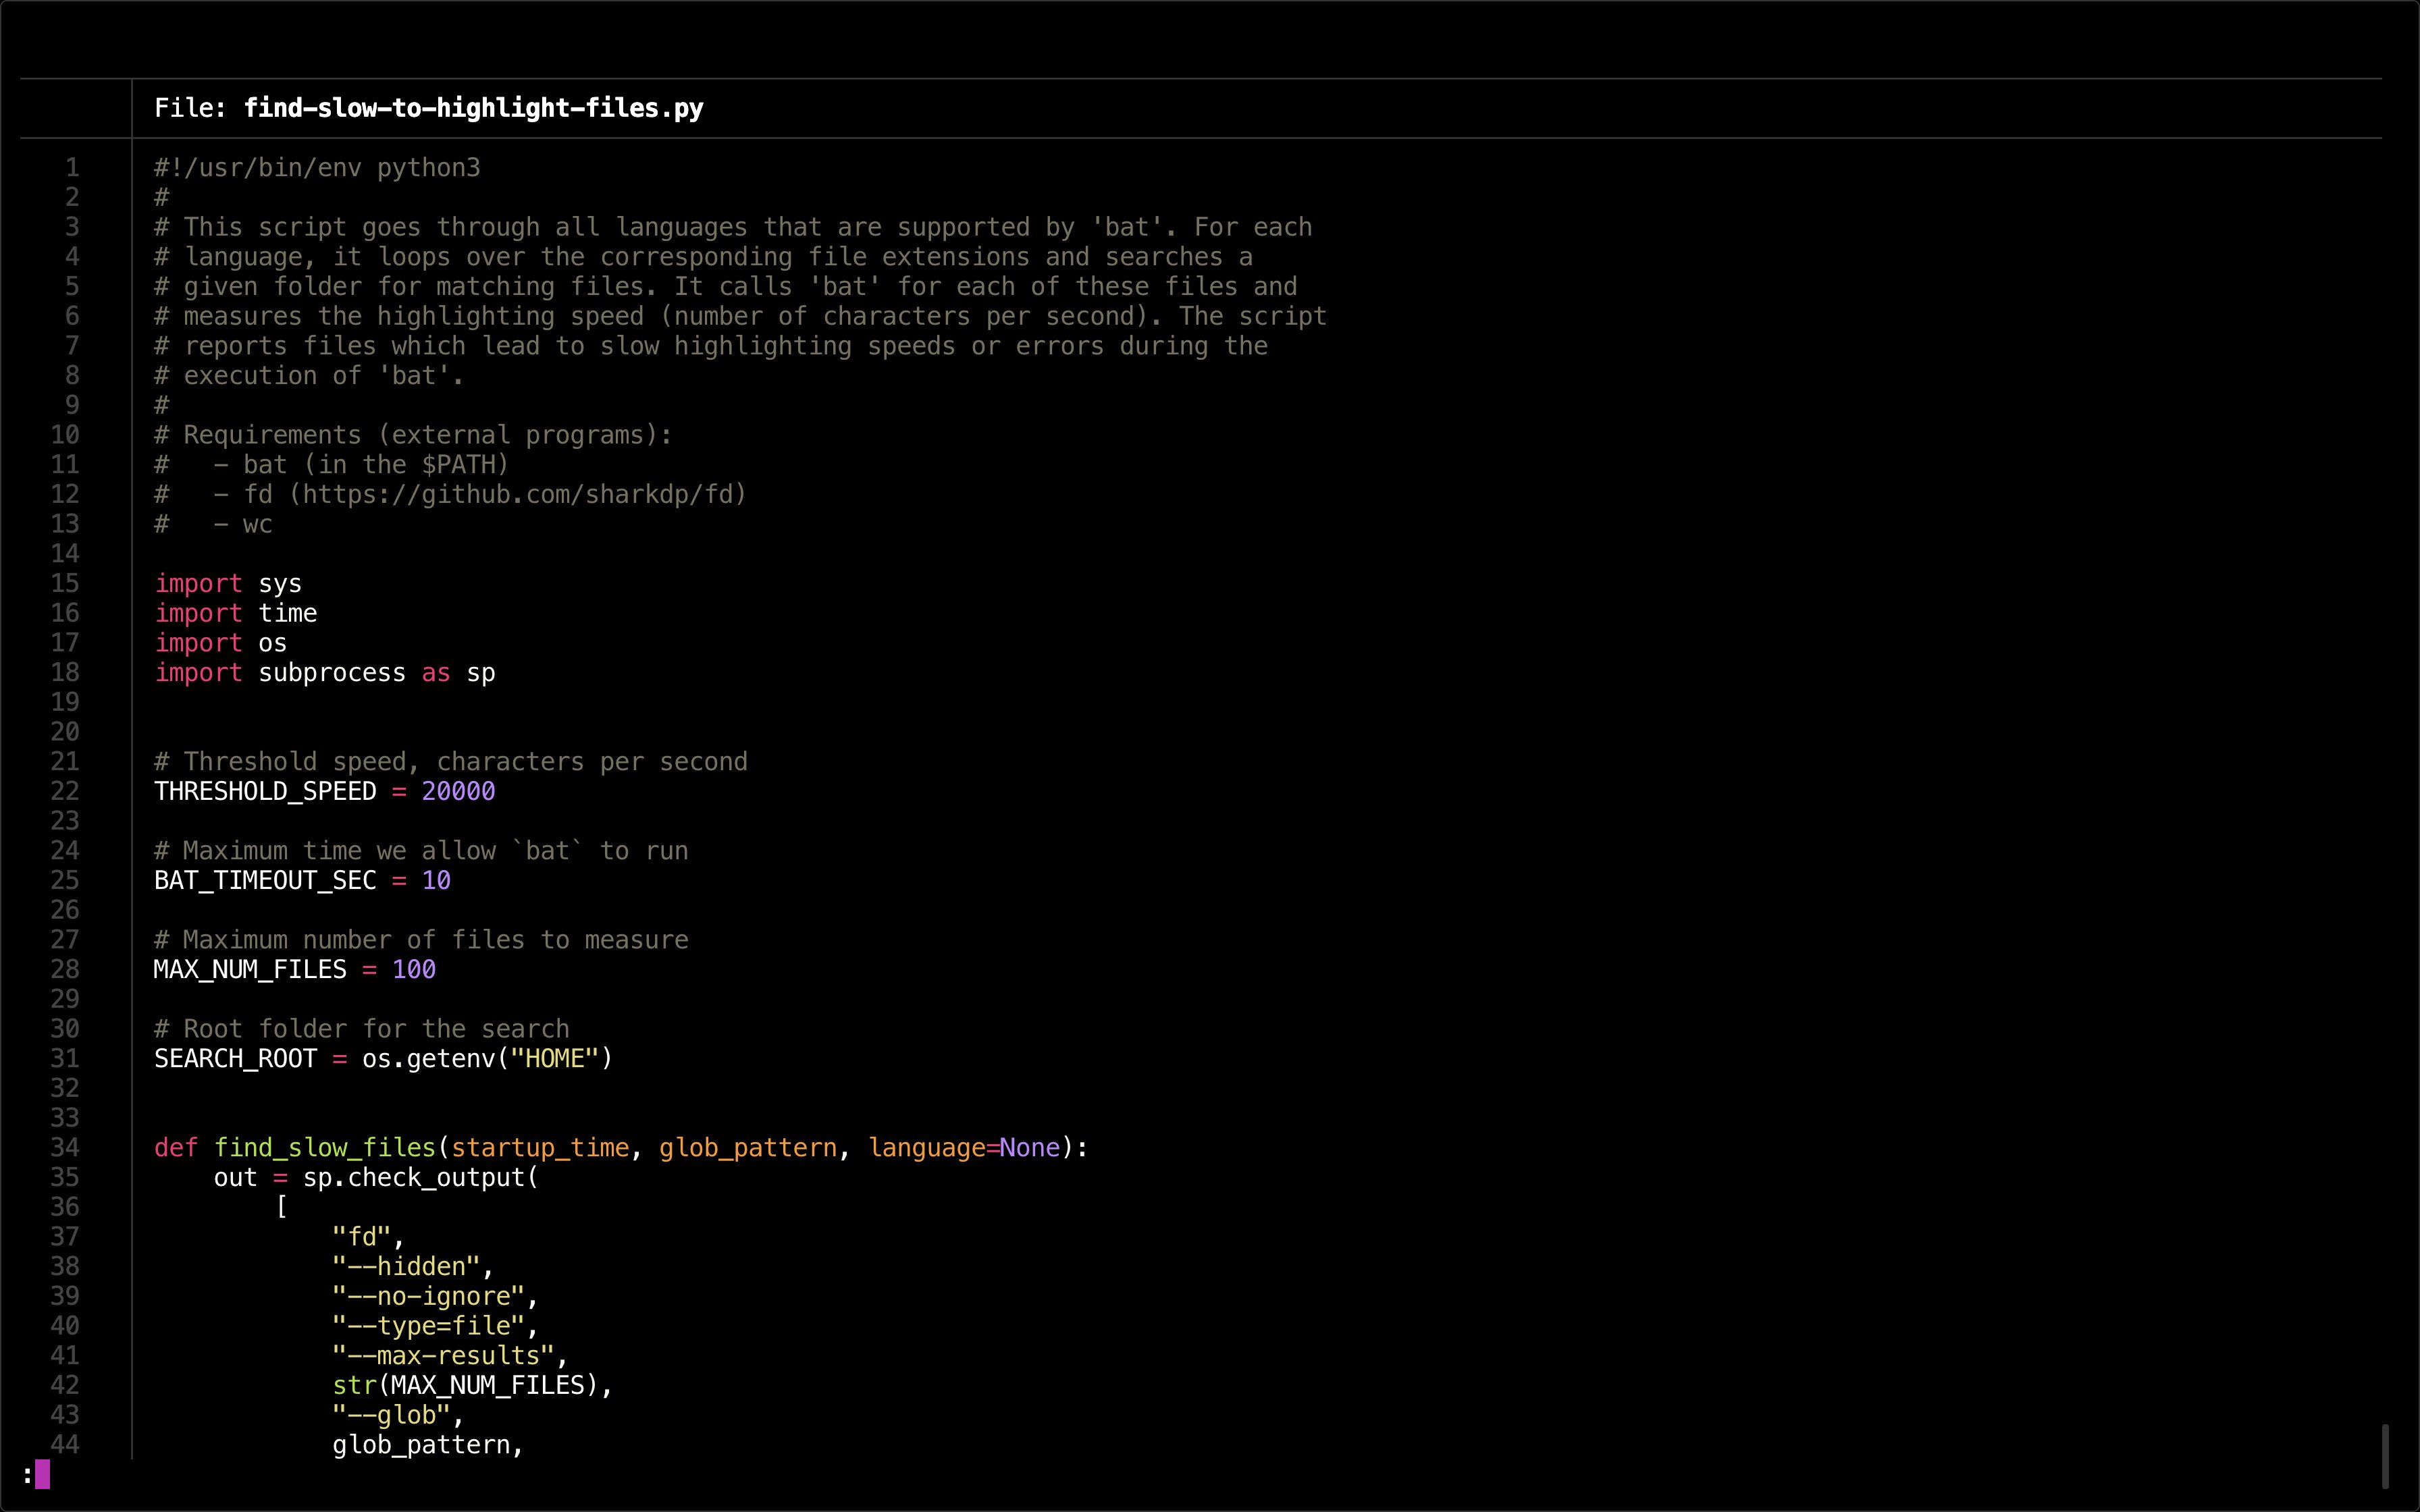Click the language=None parameter

tap(964, 1147)
